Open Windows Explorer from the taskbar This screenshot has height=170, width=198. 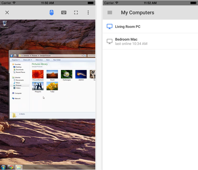(x=18, y=167)
